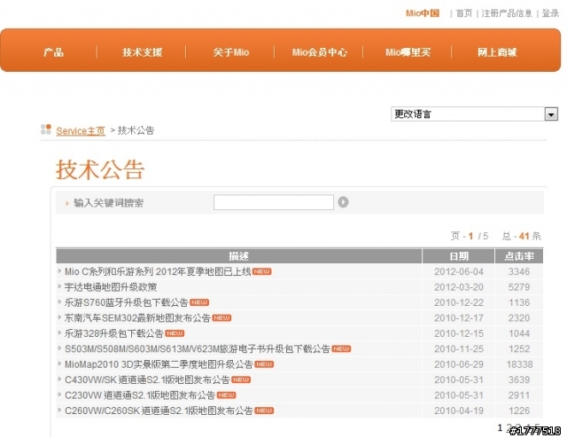
Task: Open 乐游S760蓝牙升级包下载公告
Action: pyautogui.click(x=126, y=302)
